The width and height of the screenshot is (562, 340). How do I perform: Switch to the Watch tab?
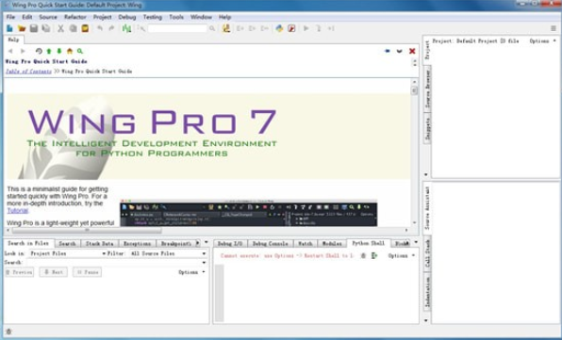pyautogui.click(x=306, y=243)
